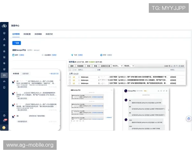Click envelope icon of p1623_5 email
This screenshot has height=153, width=192.
[74, 83]
